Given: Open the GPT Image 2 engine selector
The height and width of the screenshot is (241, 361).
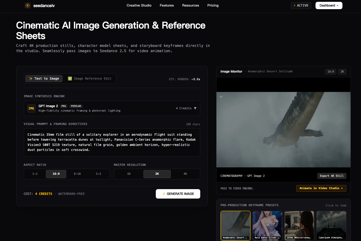Looking at the screenshot, I should (112, 108).
